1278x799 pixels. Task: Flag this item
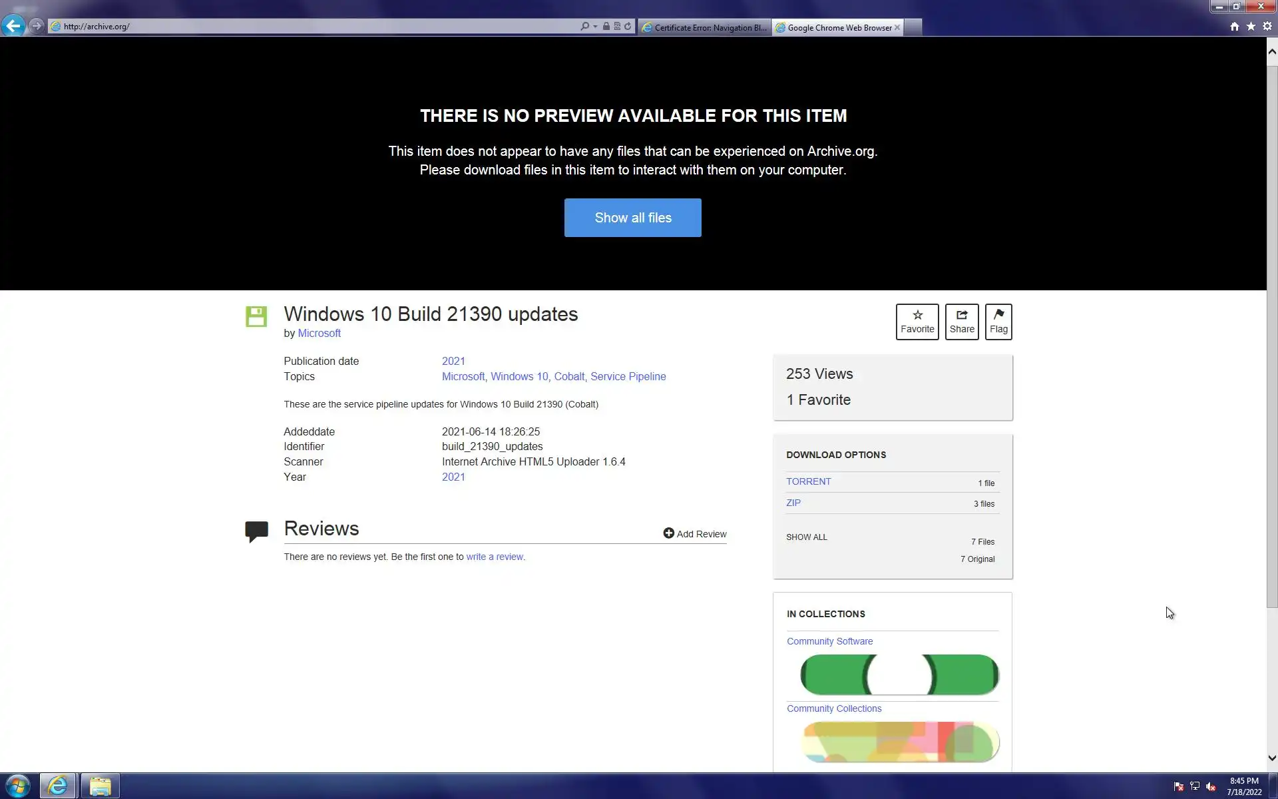tap(998, 322)
